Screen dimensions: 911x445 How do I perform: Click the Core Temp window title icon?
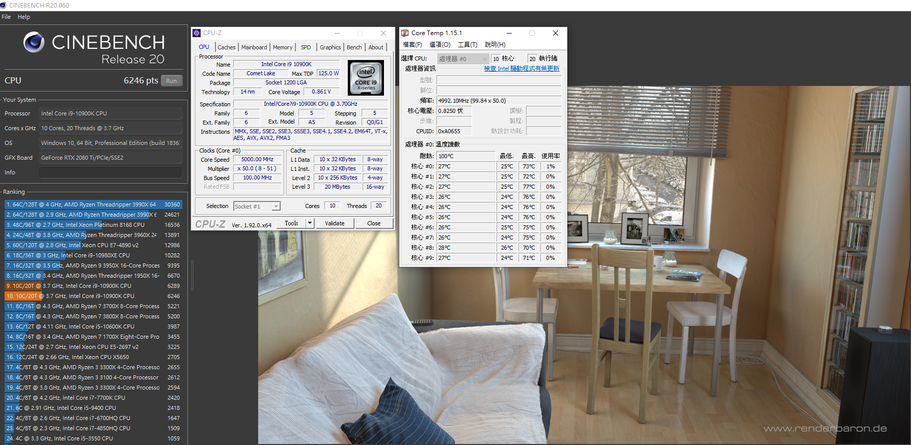pyautogui.click(x=405, y=33)
